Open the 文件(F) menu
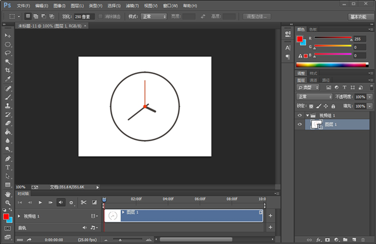Screen dimensions: 376x244 click(23, 5)
